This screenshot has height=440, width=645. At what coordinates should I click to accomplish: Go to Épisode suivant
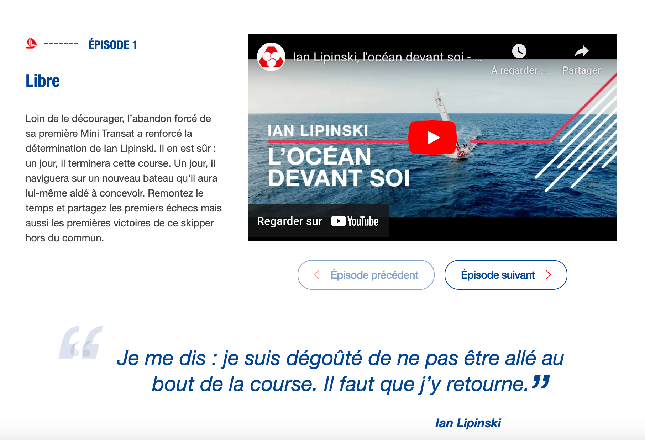506,275
